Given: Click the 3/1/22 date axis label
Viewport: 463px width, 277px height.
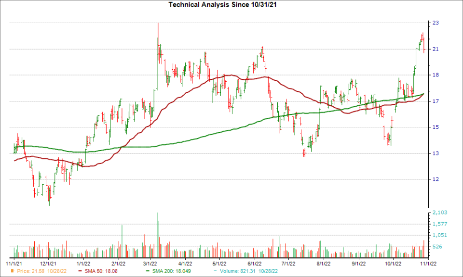Looking at the screenshot, I should [151, 263].
